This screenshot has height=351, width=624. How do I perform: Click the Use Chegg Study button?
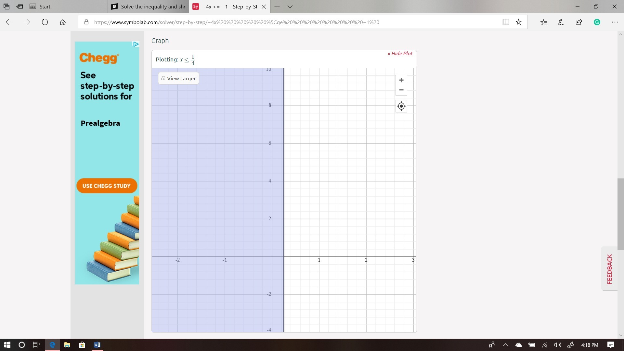tap(107, 186)
